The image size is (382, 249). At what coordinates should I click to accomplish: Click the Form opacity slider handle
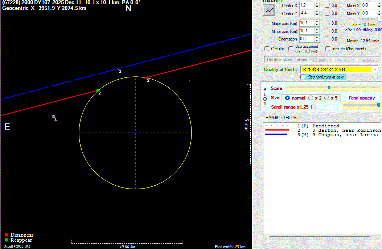pos(379,105)
